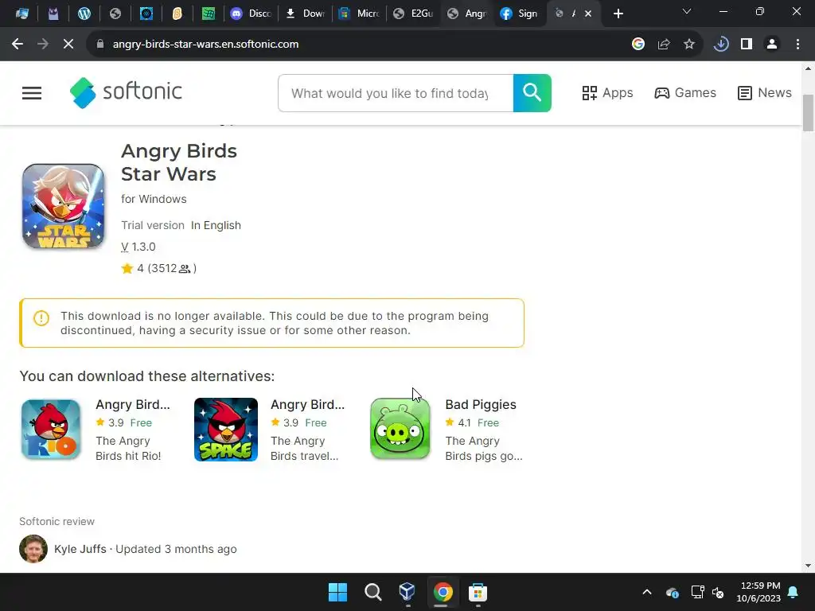815x611 pixels.
Task: Open title link beside Angry Birds Rio icon
Action: (133, 404)
